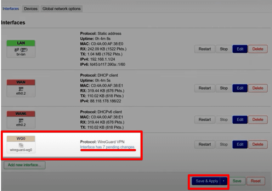The width and height of the screenshot is (272, 191).
Task: Open the Global network options tab
Action: (x=62, y=8)
